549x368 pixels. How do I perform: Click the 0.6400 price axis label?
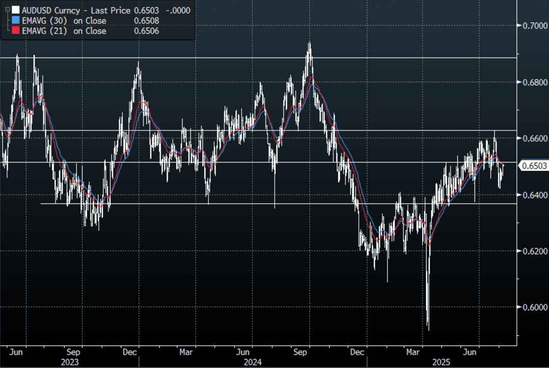pos(532,195)
